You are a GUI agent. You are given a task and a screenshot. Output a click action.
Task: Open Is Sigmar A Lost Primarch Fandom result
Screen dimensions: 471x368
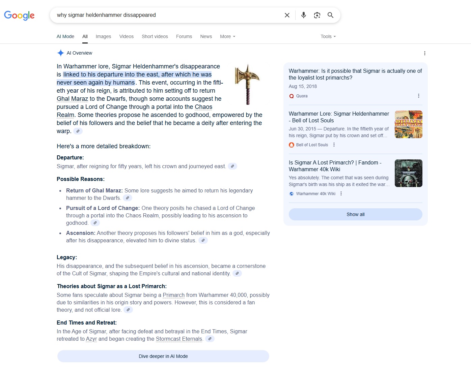click(x=335, y=166)
